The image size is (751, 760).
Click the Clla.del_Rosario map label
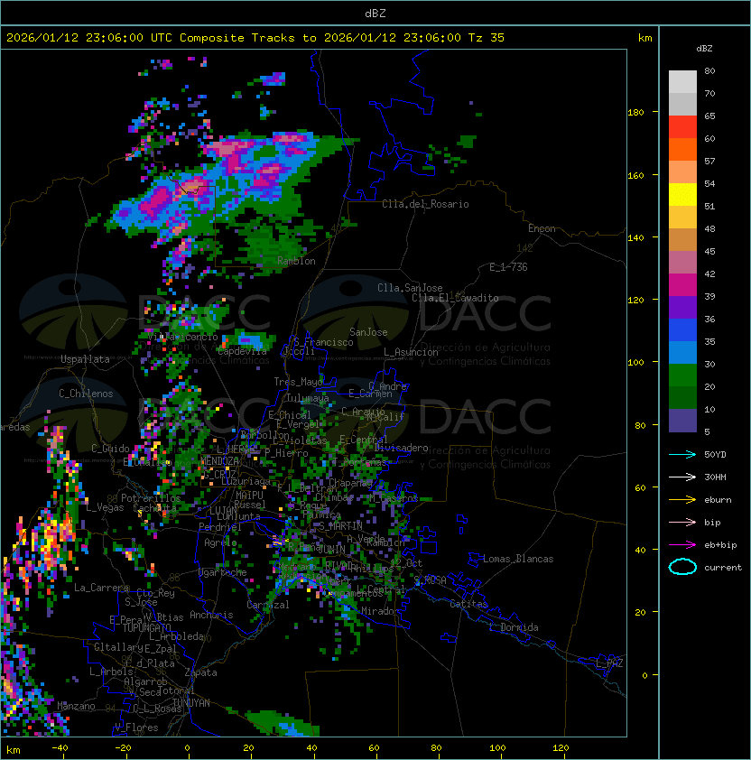(x=425, y=204)
